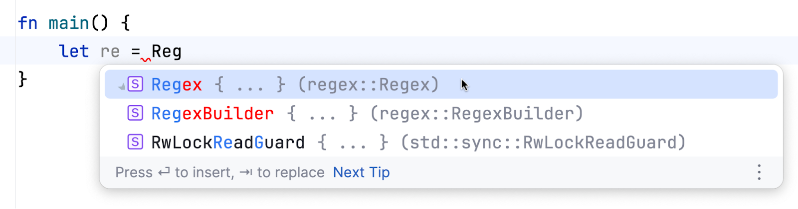Select the Regex completion suggestion
The image size is (798, 209).
pyautogui.click(x=177, y=85)
